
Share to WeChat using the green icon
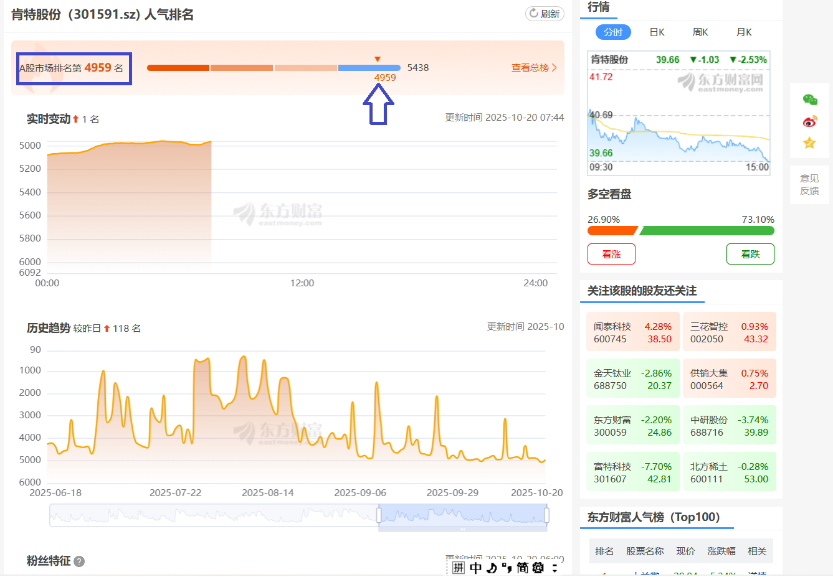(809, 100)
